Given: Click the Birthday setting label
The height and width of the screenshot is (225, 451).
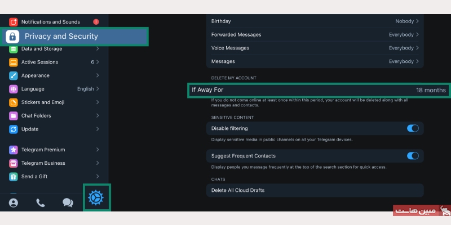Looking at the screenshot, I should (221, 21).
